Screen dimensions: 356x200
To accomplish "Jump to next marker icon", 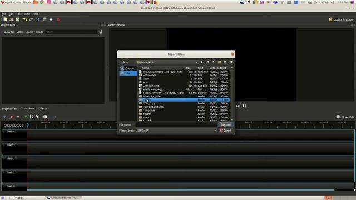I will coord(38,117).
